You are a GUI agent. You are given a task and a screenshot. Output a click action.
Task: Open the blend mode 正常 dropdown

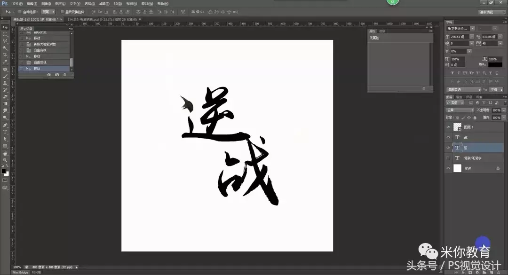[x=460, y=110]
